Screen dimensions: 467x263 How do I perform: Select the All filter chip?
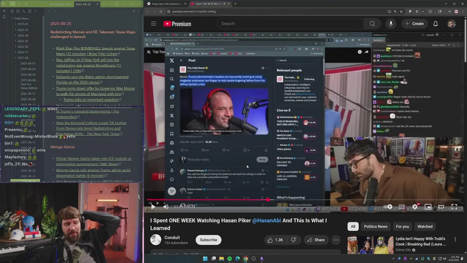point(353,226)
